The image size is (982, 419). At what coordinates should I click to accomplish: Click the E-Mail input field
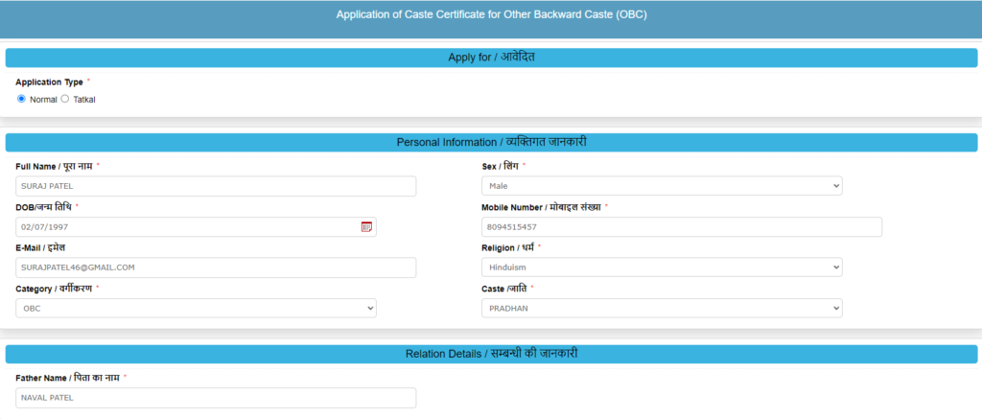(216, 268)
